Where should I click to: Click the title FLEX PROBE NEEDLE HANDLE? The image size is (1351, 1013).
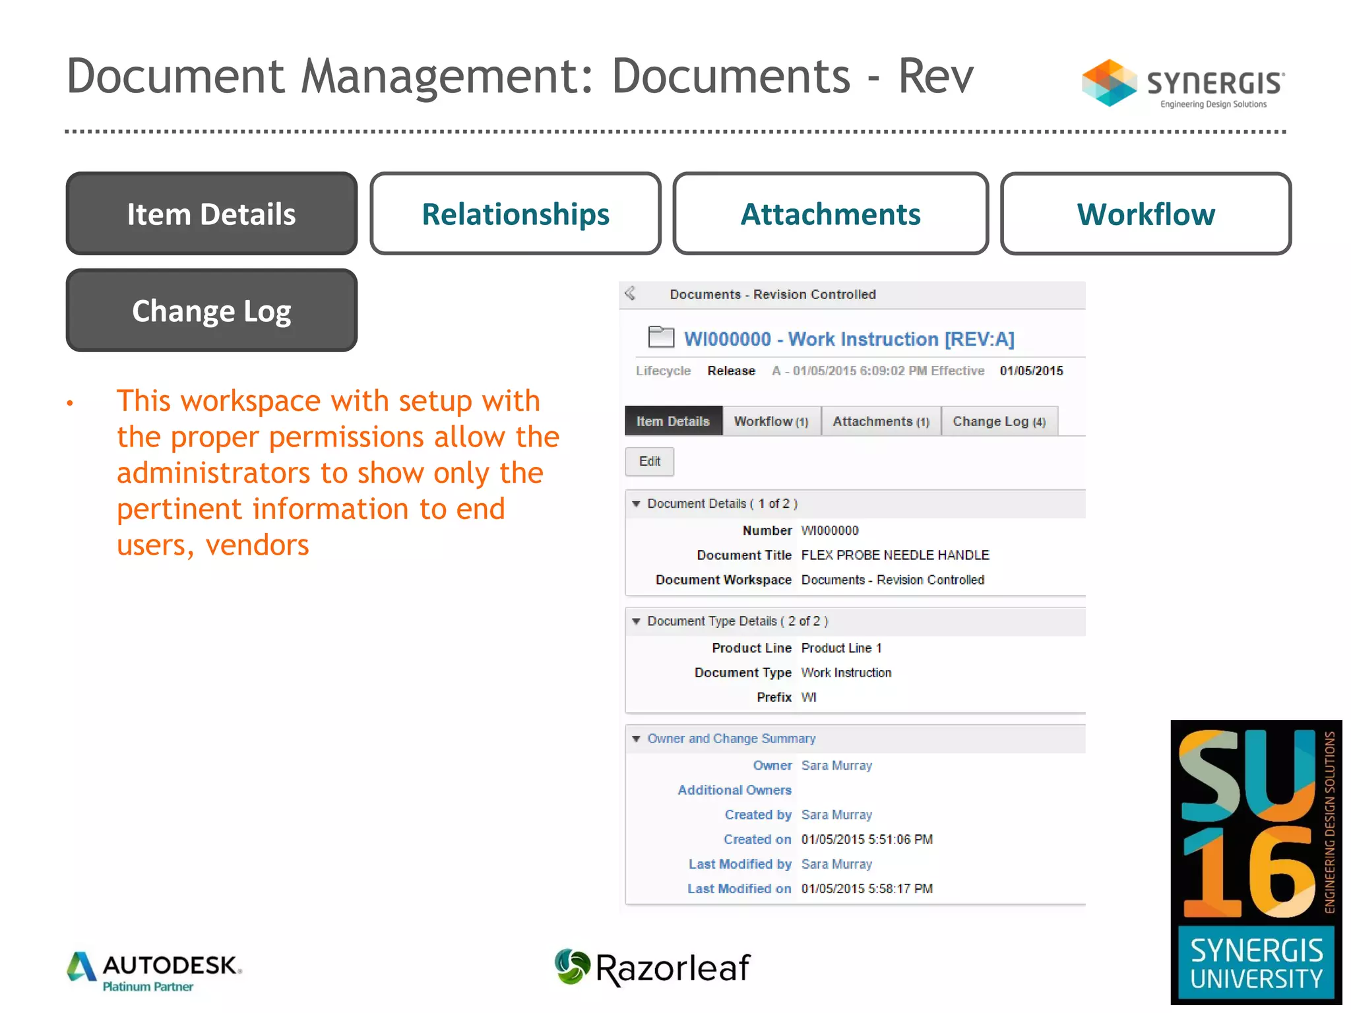(x=895, y=555)
